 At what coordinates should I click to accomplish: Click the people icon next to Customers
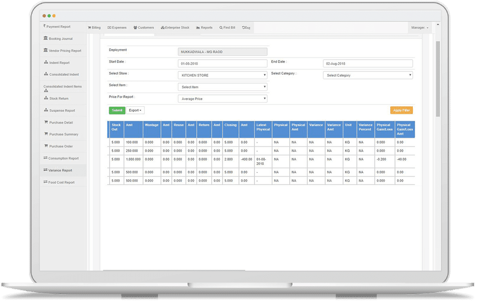(135, 28)
